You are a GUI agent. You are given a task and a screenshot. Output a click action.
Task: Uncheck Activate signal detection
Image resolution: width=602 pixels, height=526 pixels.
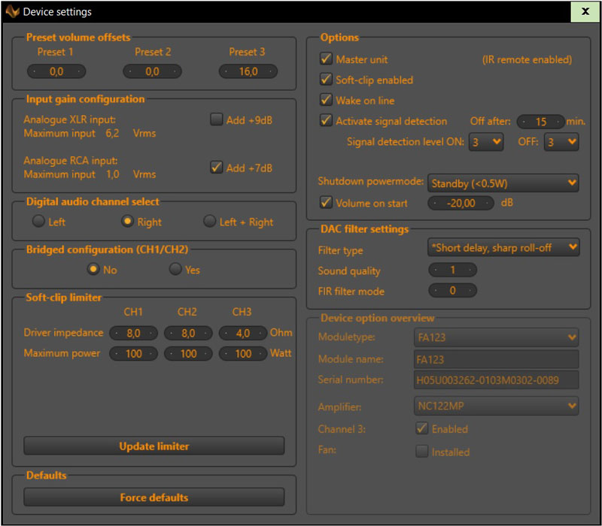point(326,120)
